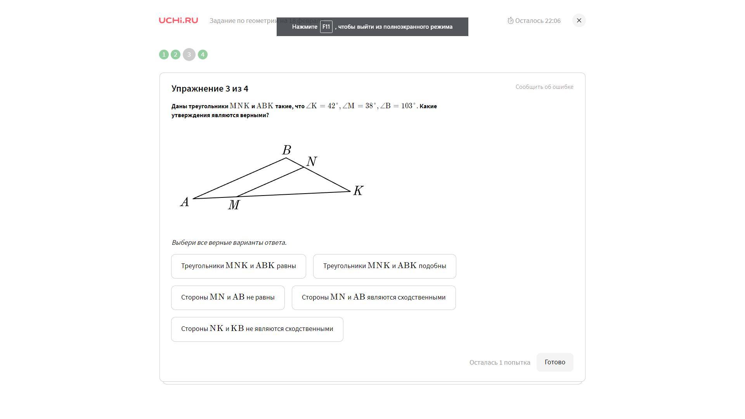Pick 'Стороны MN и AB являются сходственными'

point(373,298)
